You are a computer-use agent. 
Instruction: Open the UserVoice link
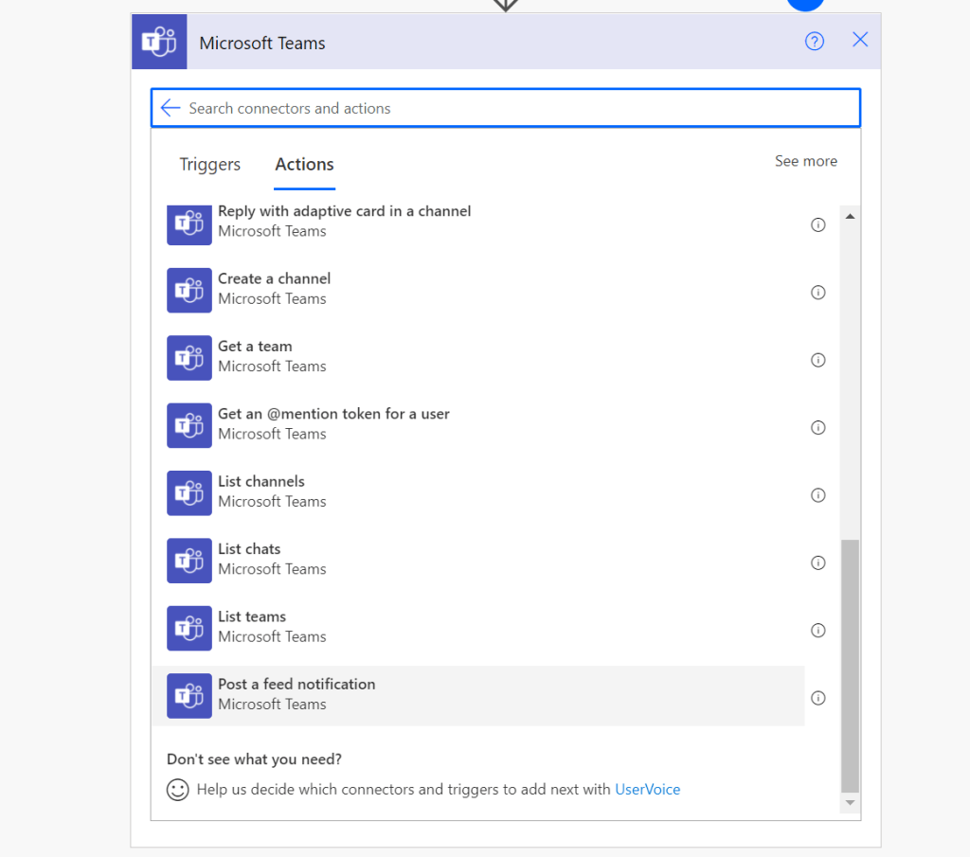[x=647, y=789]
